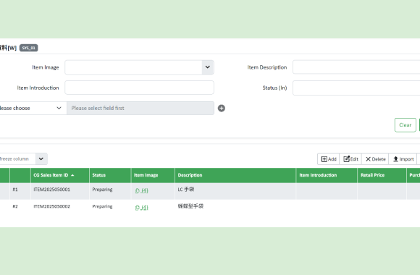Image resolution: width=420 pixels, height=275 pixels.
Task: Click the Status (In) input field
Action: coord(356,88)
